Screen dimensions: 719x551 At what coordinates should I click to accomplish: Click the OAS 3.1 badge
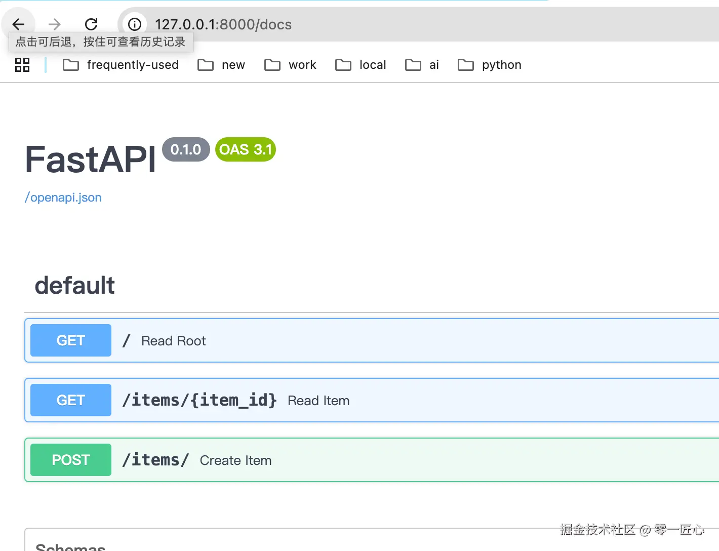click(x=246, y=149)
